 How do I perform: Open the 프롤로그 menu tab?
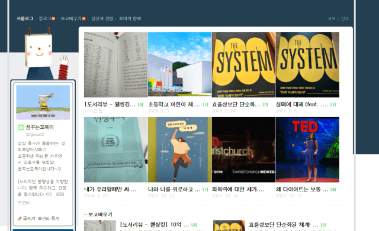pyautogui.click(x=25, y=18)
